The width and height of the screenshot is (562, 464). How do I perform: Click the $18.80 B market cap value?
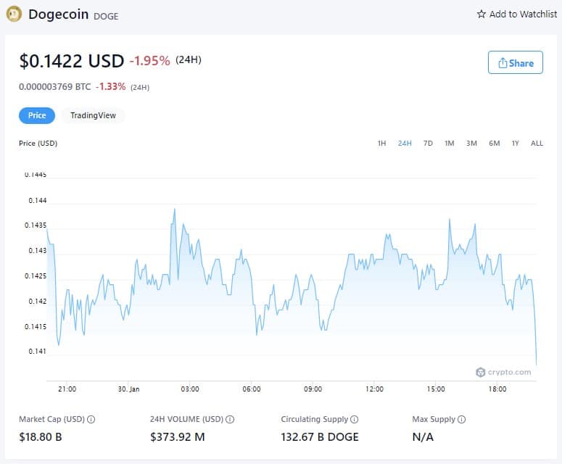41,436
